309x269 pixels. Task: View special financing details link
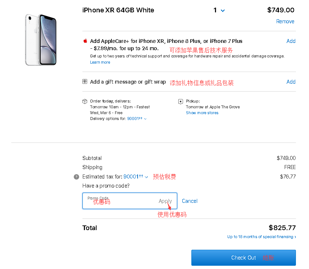tap(261, 237)
